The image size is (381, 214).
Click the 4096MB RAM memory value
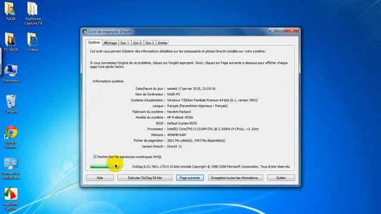coord(176,135)
